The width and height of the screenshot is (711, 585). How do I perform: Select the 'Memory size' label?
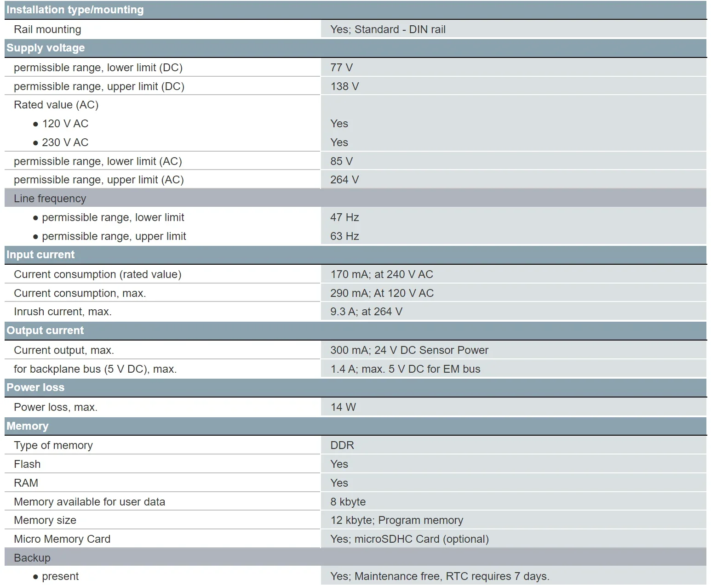(x=45, y=520)
